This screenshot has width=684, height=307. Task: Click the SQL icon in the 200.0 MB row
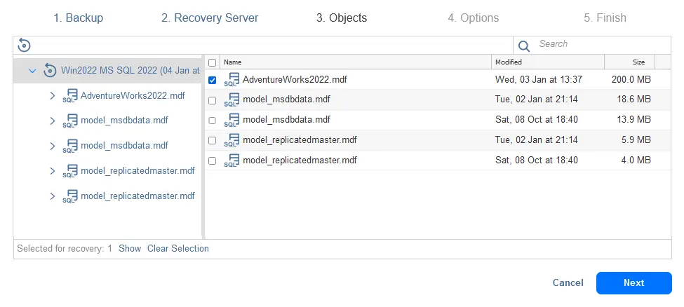click(232, 80)
